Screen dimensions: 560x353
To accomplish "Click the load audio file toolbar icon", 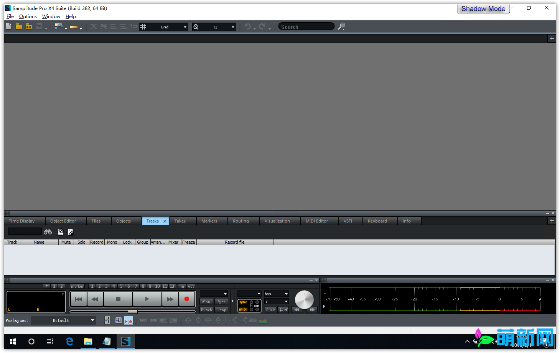I will [29, 26].
